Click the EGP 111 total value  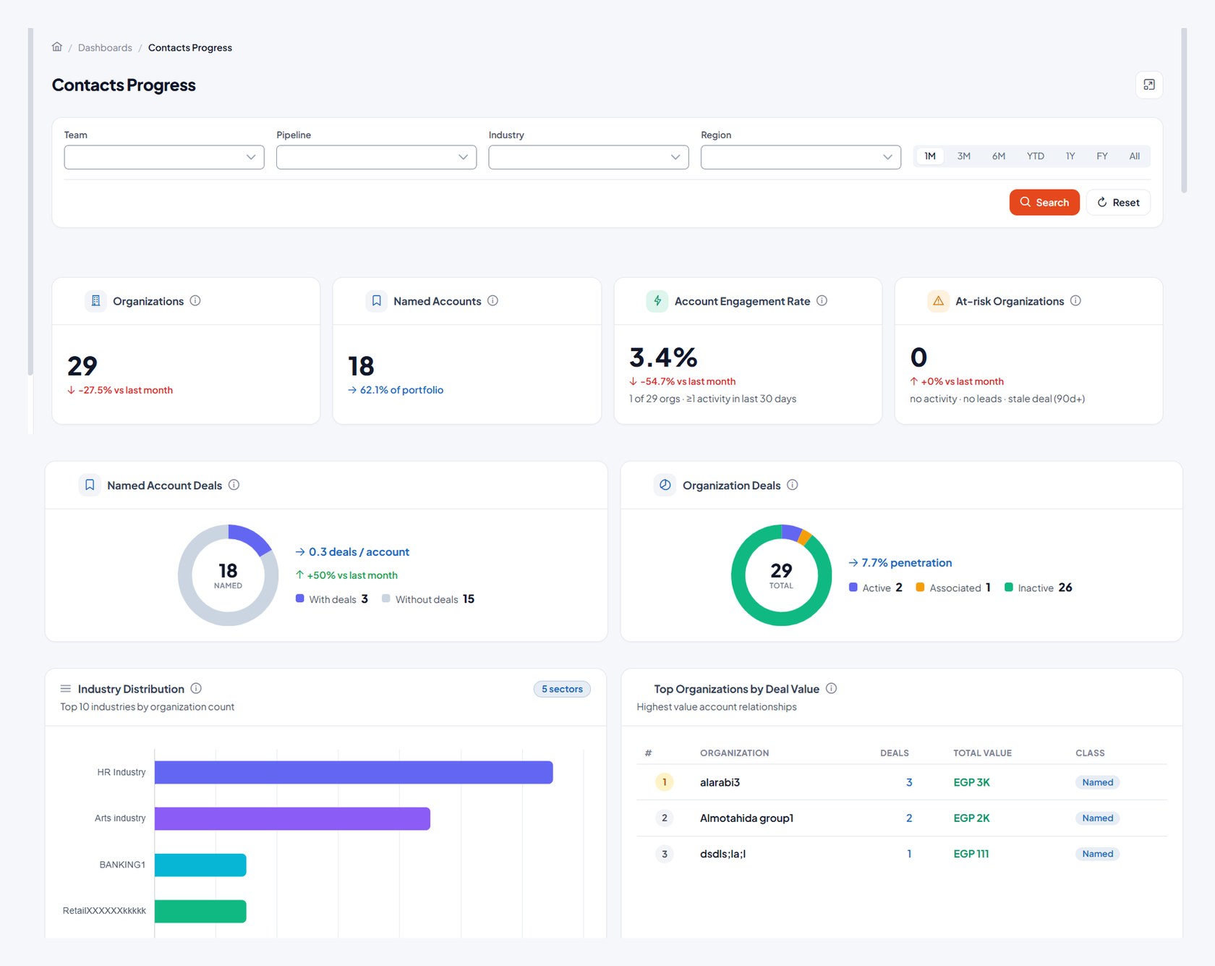pos(971,854)
